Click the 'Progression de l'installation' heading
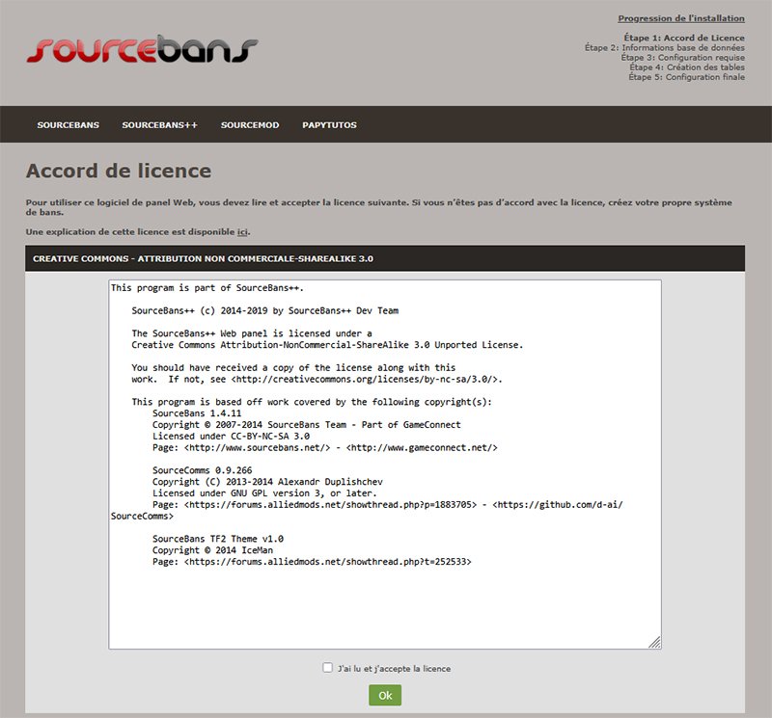 pos(680,18)
